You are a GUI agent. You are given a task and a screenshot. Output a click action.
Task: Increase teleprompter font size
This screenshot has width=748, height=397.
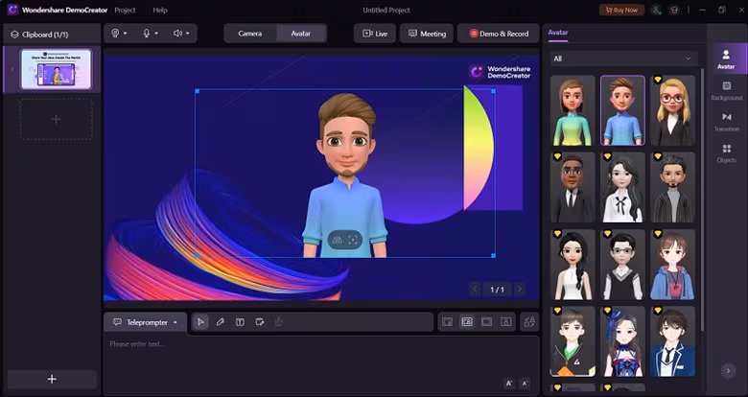click(x=509, y=384)
